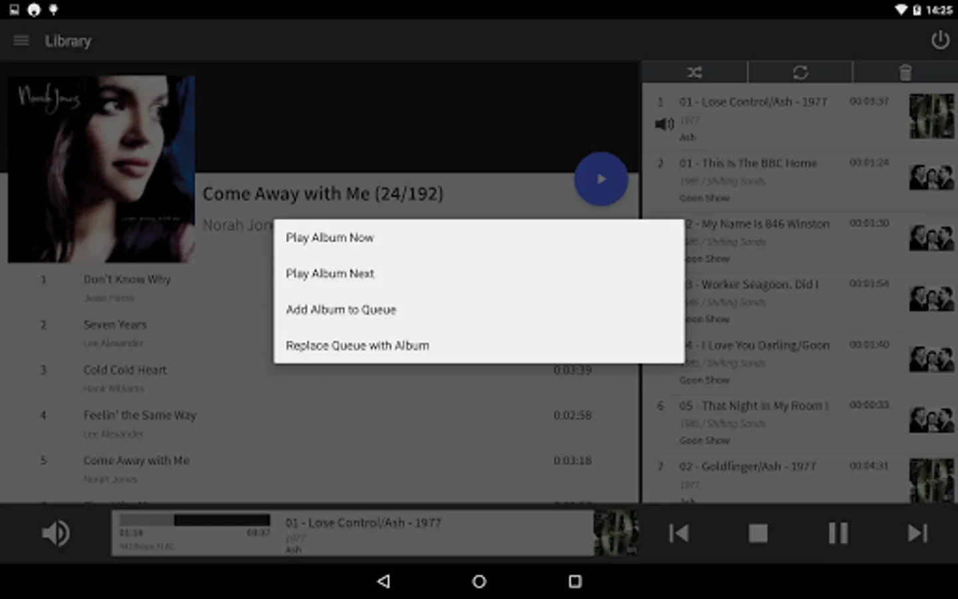This screenshot has height=599, width=958.
Task: Select queue item My Name Is 846 Winston
Action: point(800,240)
